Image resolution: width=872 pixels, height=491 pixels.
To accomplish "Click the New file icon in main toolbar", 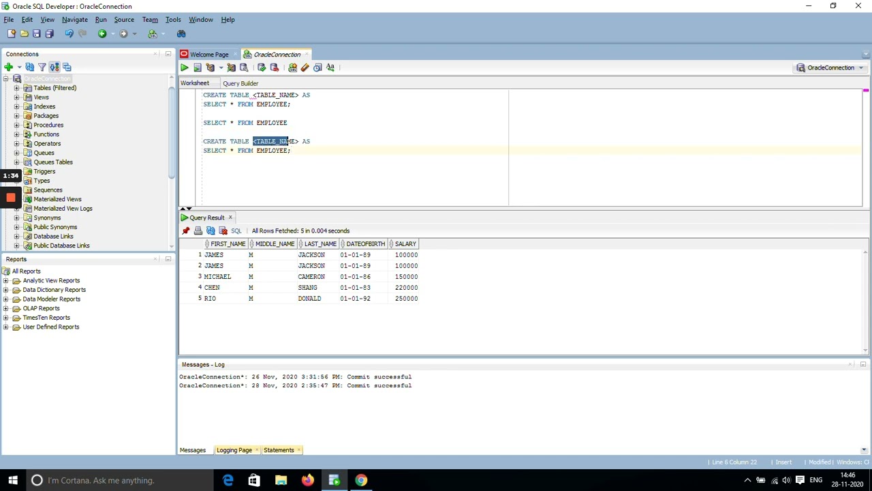I will click(12, 33).
